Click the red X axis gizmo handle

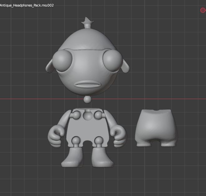coord(203,10)
